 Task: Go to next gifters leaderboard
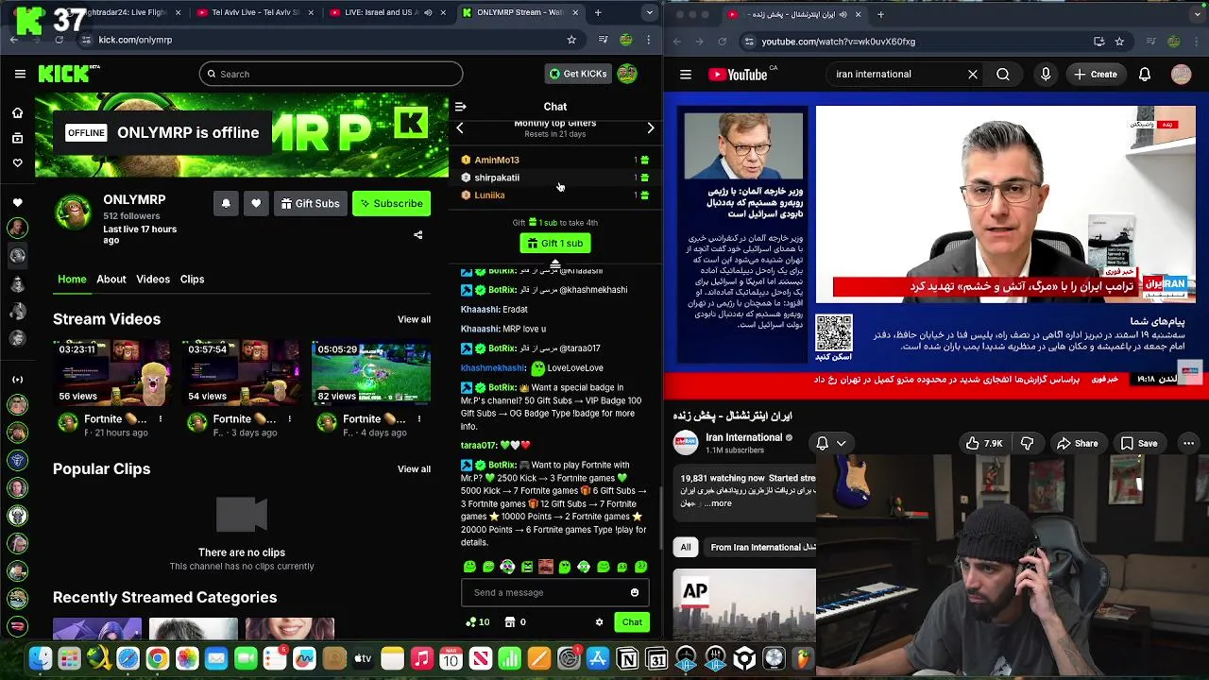tap(651, 127)
